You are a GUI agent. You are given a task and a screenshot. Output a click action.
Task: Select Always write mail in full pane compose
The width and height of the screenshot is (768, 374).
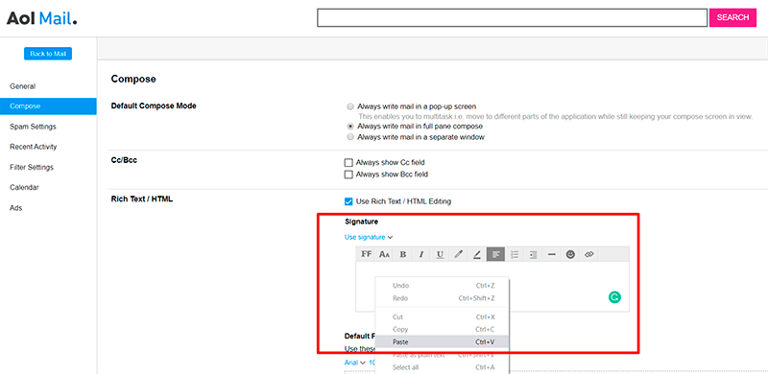(350, 127)
